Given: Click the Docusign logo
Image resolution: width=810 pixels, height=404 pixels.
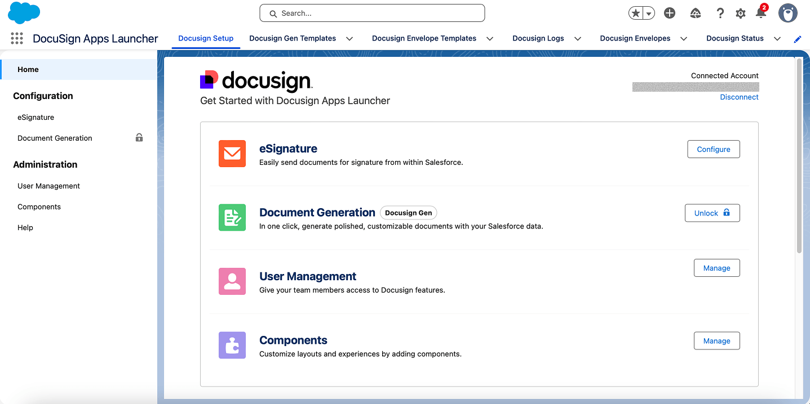Looking at the screenshot, I should 256,81.
